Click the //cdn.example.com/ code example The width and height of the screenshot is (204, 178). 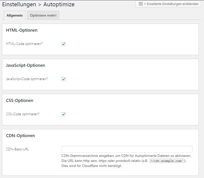point(166,161)
